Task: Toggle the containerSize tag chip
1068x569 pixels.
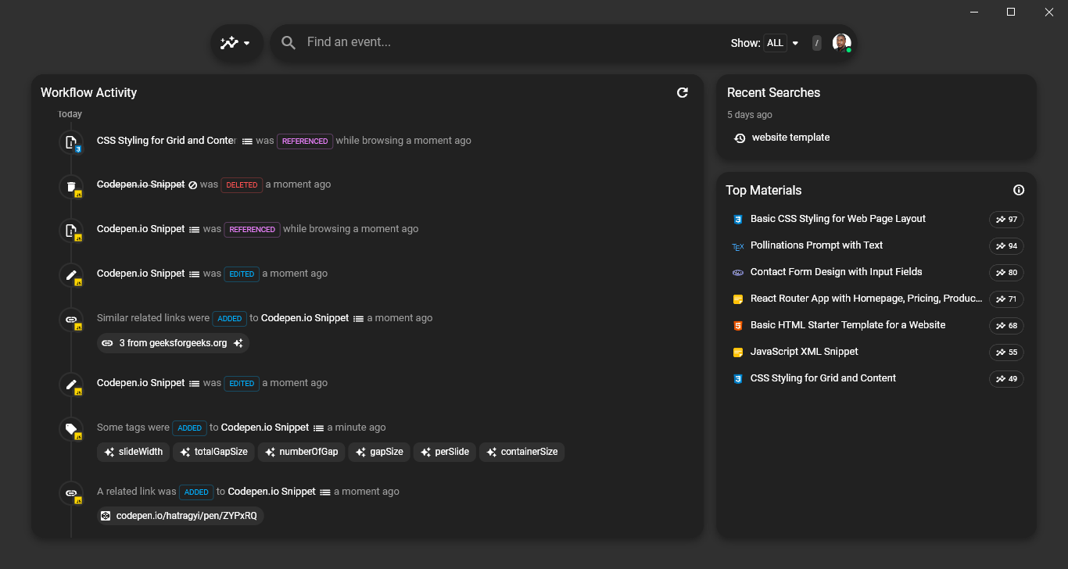Action: pos(521,452)
